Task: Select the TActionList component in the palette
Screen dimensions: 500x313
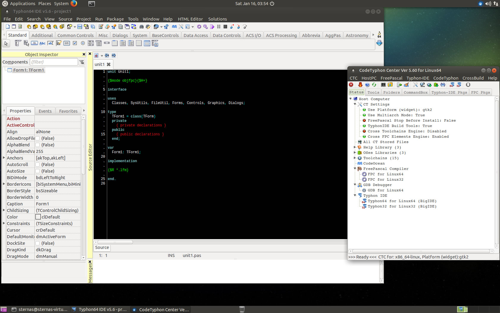Action: [x=155, y=43]
